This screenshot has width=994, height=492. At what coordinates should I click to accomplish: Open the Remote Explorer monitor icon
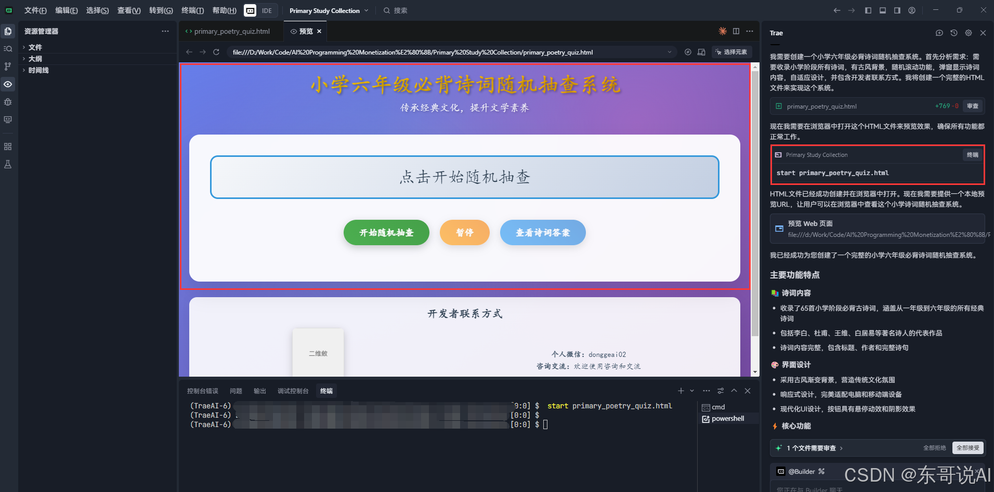(8, 119)
